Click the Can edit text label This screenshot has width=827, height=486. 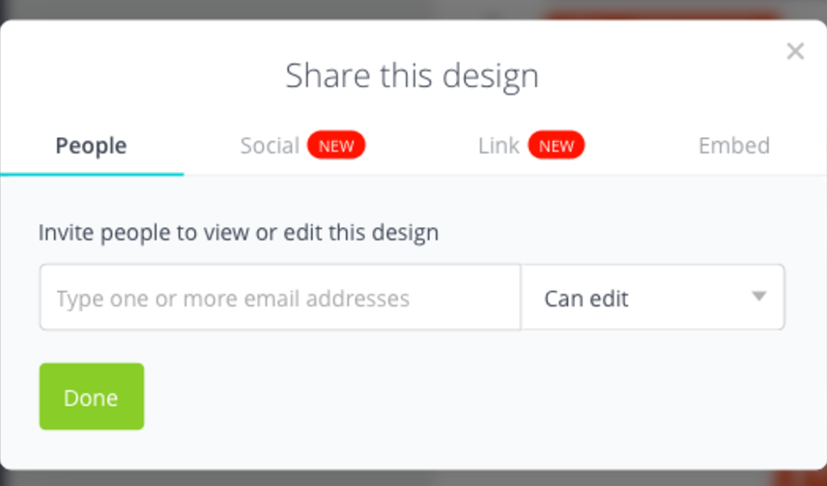pyautogui.click(x=586, y=299)
